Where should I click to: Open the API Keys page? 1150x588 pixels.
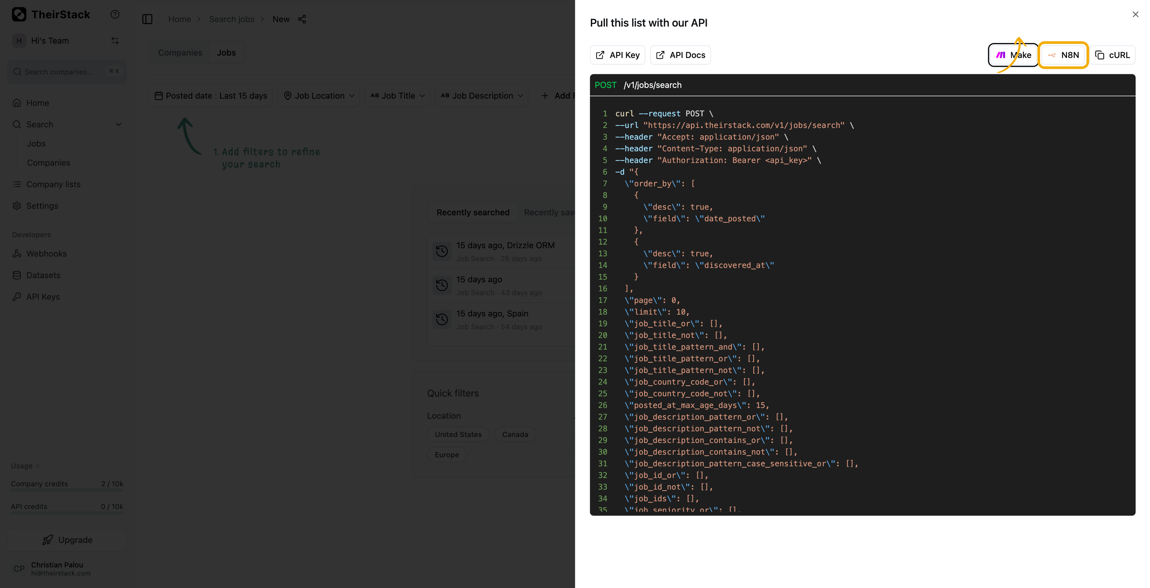(x=43, y=297)
